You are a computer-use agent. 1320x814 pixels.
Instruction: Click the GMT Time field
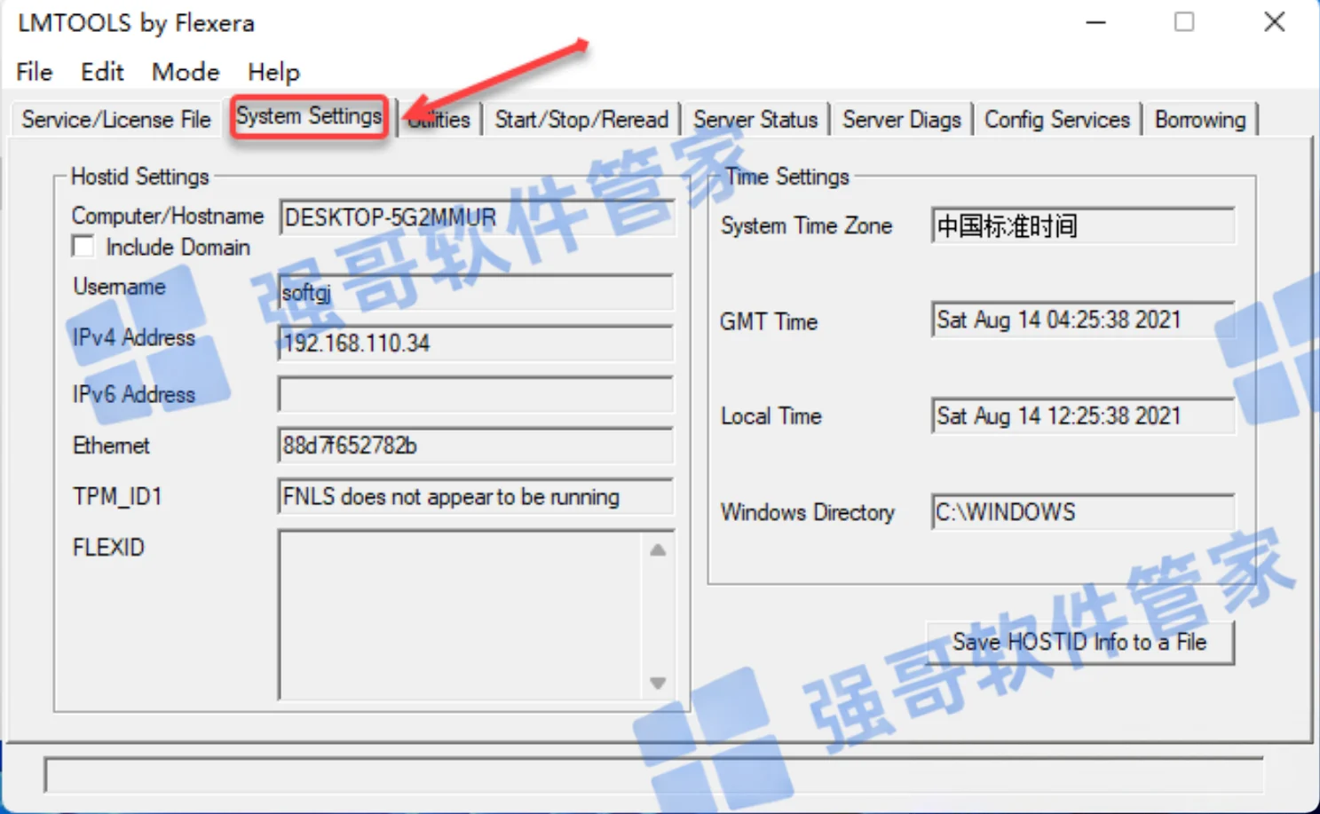1083,320
